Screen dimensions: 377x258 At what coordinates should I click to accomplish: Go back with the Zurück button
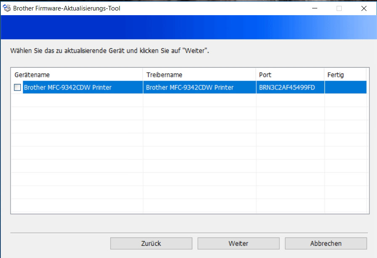pyautogui.click(x=151, y=243)
